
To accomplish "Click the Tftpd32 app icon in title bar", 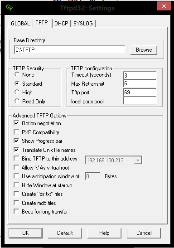I will point(9,8).
